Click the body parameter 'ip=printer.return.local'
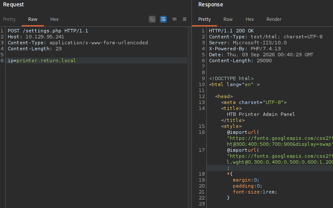 (42, 61)
